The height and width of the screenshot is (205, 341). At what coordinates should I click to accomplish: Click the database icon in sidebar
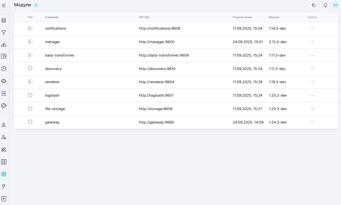[x=4, y=20]
